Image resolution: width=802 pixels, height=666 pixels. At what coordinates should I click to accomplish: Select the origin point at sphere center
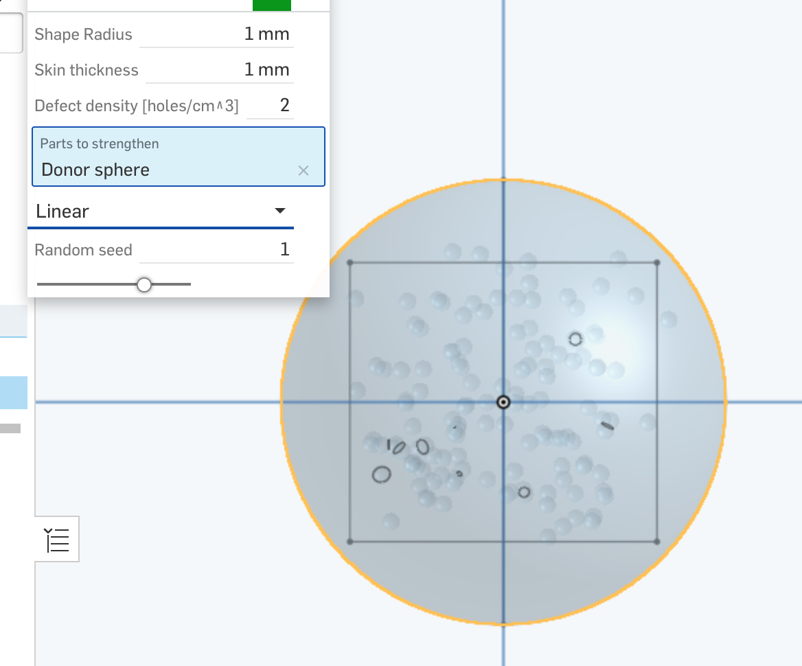tap(503, 402)
